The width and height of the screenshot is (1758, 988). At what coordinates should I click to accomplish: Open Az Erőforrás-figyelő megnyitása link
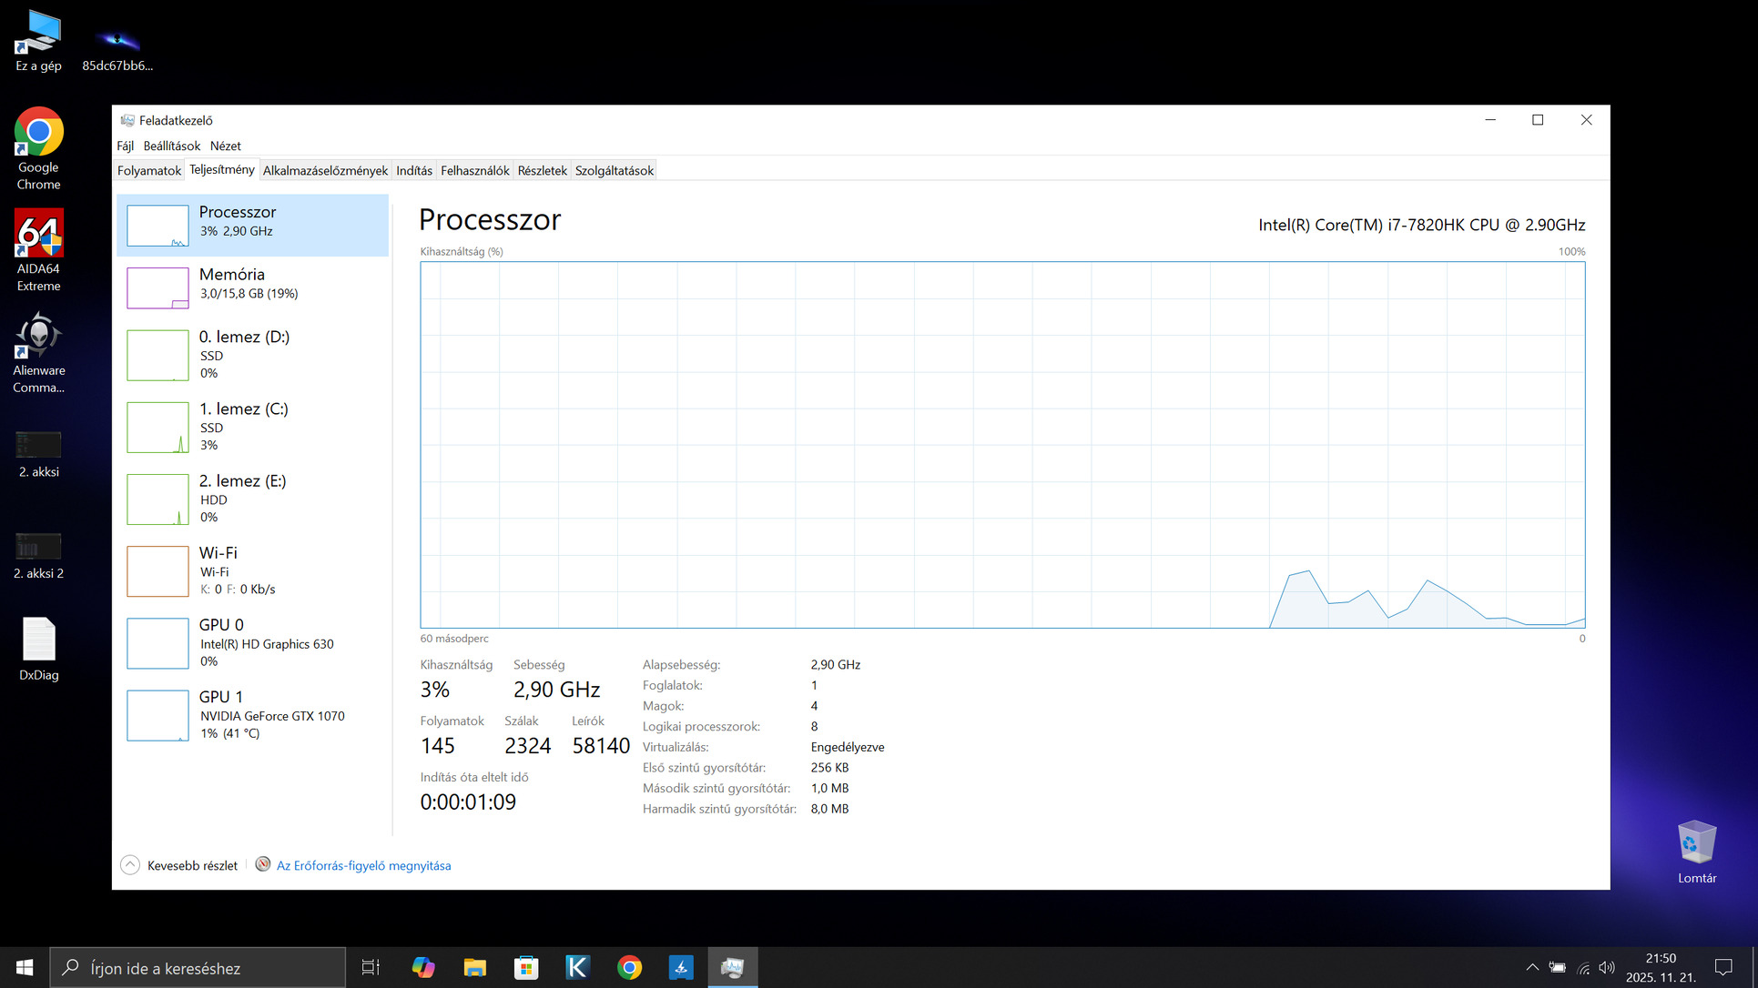363,865
